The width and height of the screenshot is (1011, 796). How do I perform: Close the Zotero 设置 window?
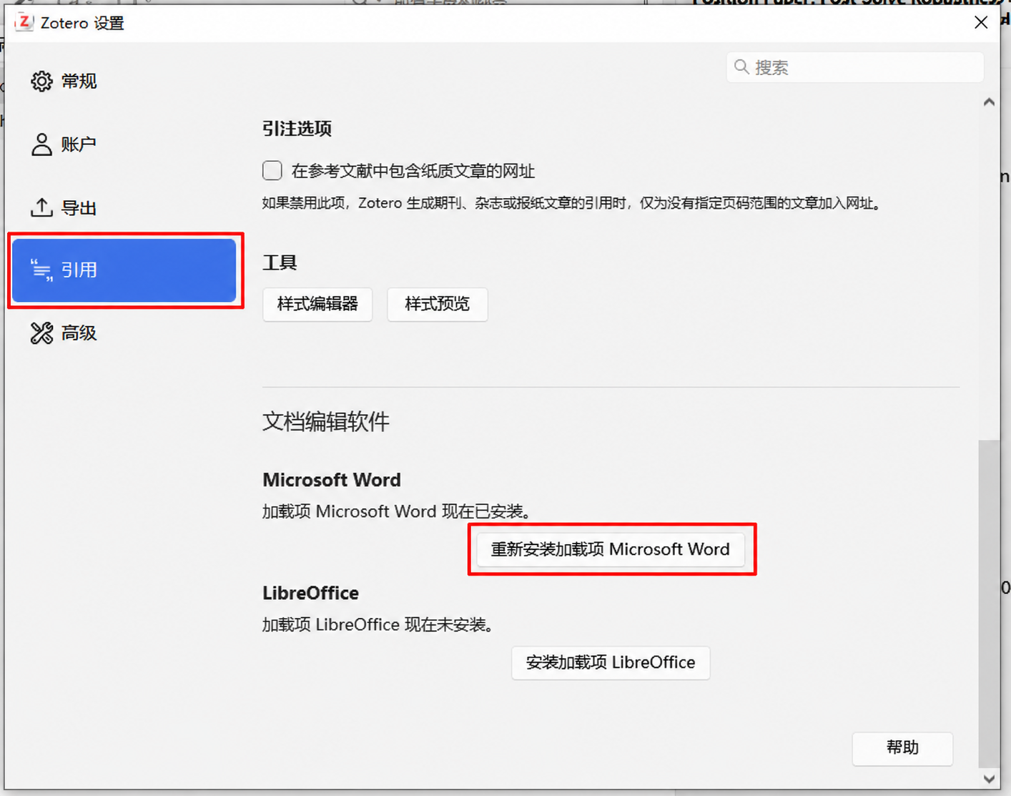[x=981, y=22]
